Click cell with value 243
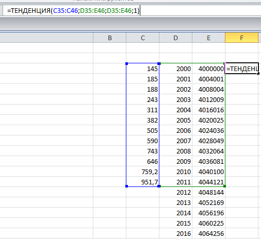 coord(143,99)
